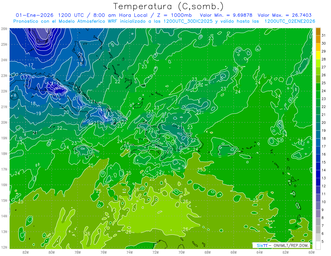The image size is (331, 256).
Task: Select the green colorbar segment between 23 and 24
Action: pos(318,95)
